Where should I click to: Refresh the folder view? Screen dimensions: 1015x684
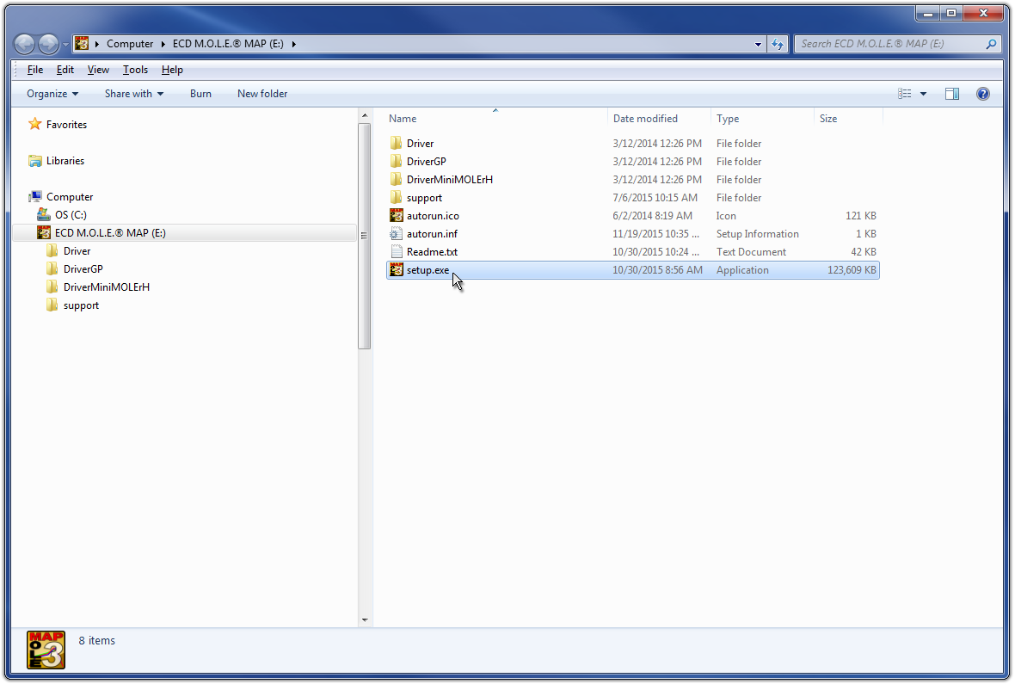(x=778, y=44)
